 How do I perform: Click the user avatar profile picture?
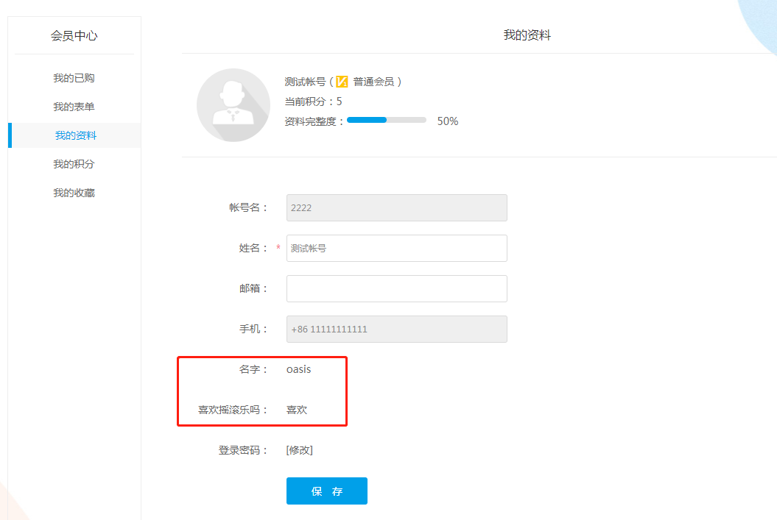click(233, 105)
